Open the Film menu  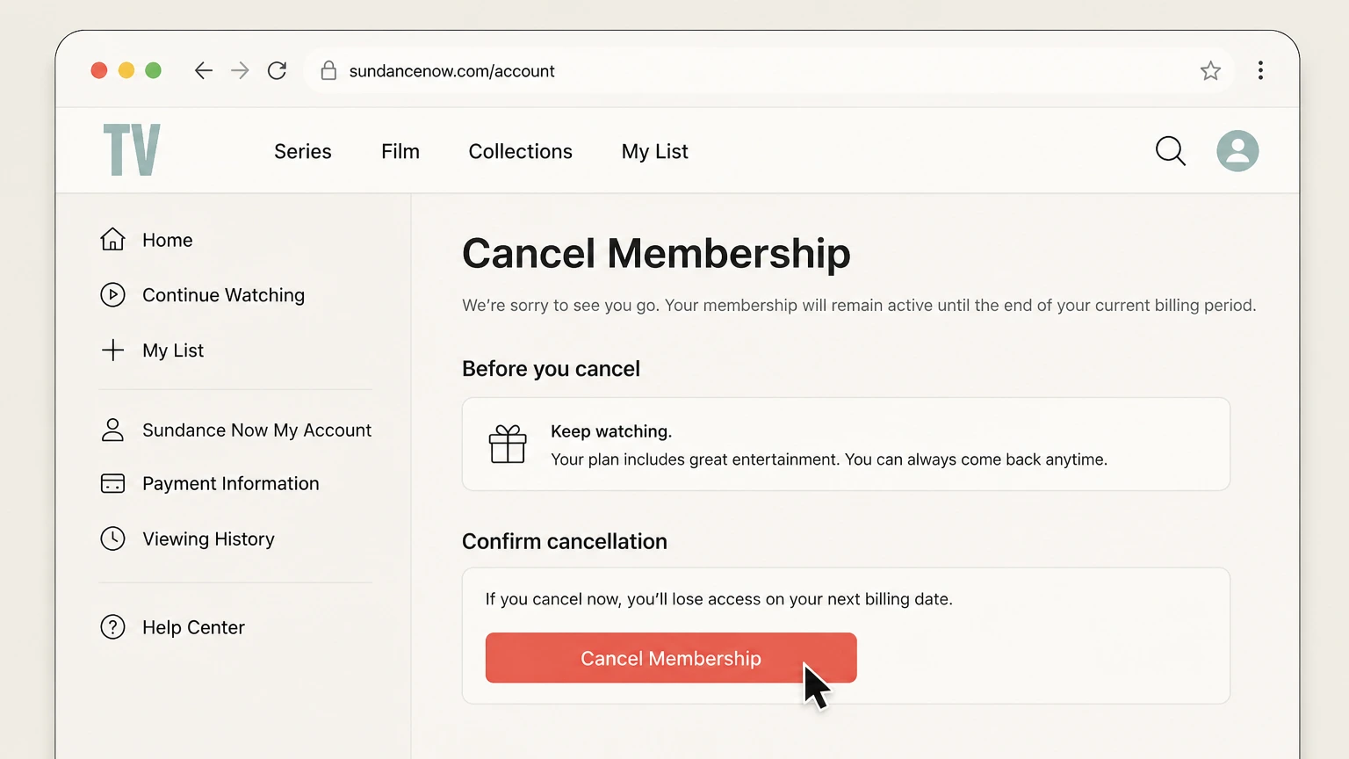[x=400, y=151]
